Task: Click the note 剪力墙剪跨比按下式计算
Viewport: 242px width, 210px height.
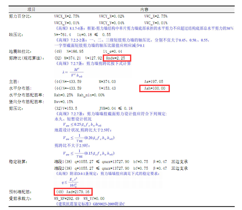Action: click(109, 64)
